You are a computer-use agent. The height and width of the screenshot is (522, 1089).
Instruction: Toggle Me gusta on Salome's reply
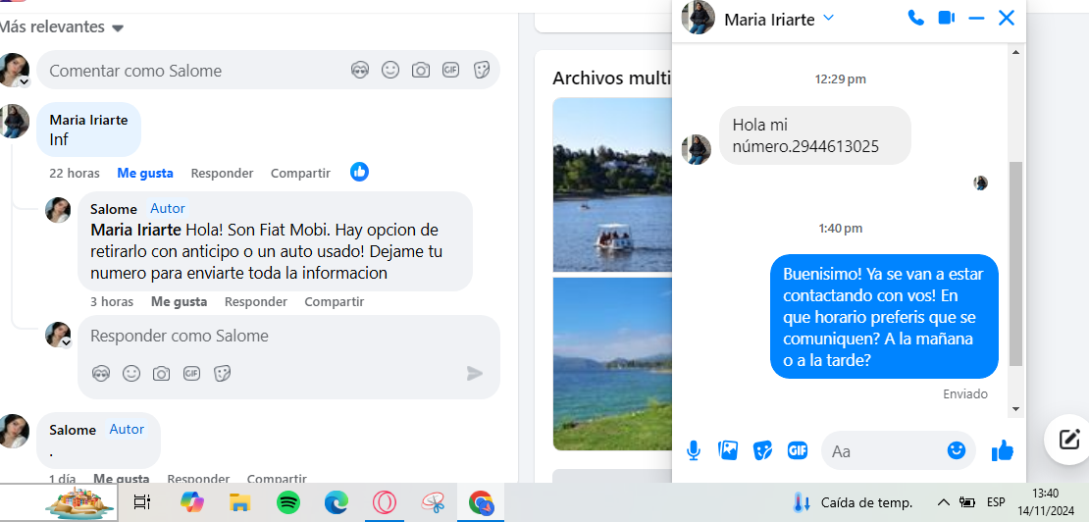point(179,301)
